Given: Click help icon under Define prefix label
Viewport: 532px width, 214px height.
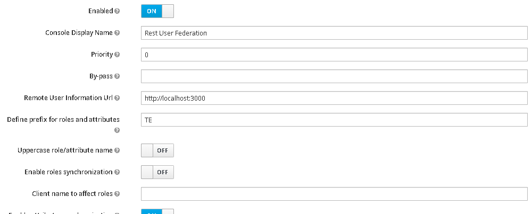Looking at the screenshot, I should [117, 130].
